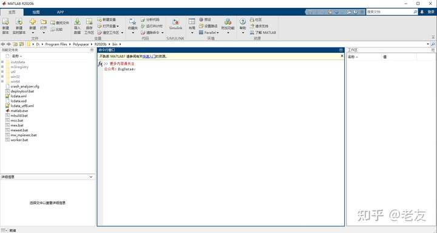Open dropdown arrow under Favorites (收藏夹)
Screen dimensions: 437x233
coord(133,33)
